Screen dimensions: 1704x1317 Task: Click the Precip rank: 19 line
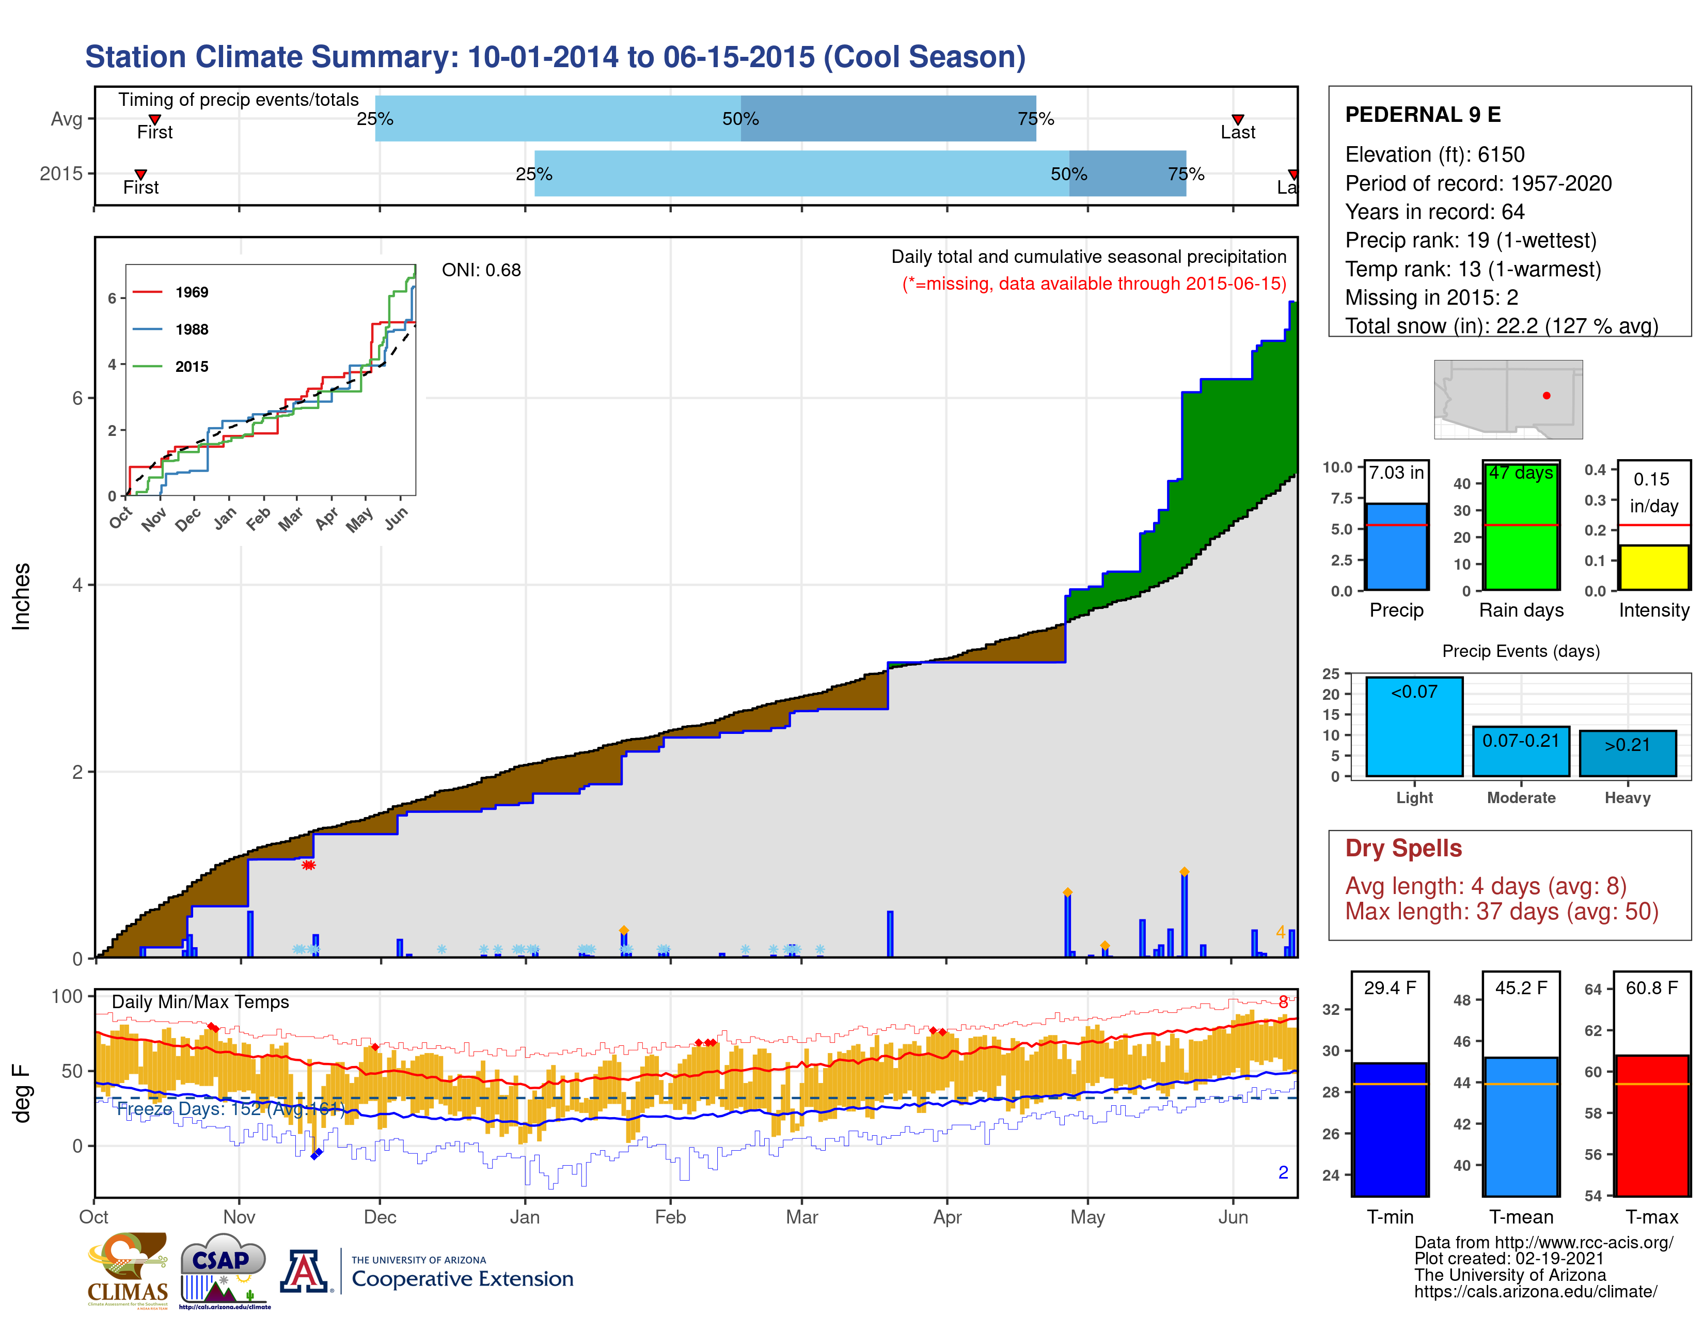(1471, 240)
